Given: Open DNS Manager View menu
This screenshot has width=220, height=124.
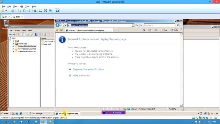Looking at the screenshot, I should 24,31.
